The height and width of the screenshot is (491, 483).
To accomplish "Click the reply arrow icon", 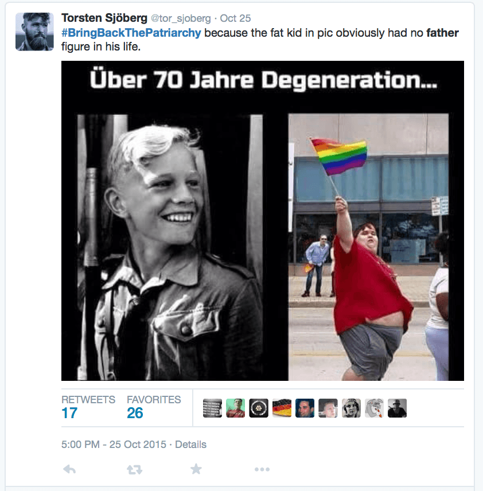I will tap(69, 469).
